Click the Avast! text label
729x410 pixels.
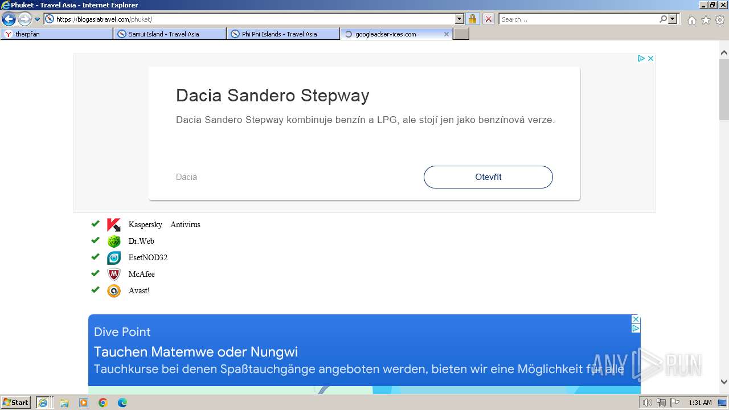(139, 291)
